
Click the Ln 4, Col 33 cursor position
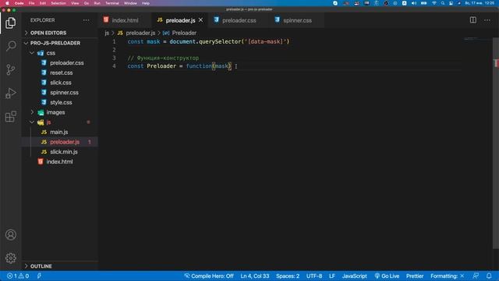coord(255,276)
